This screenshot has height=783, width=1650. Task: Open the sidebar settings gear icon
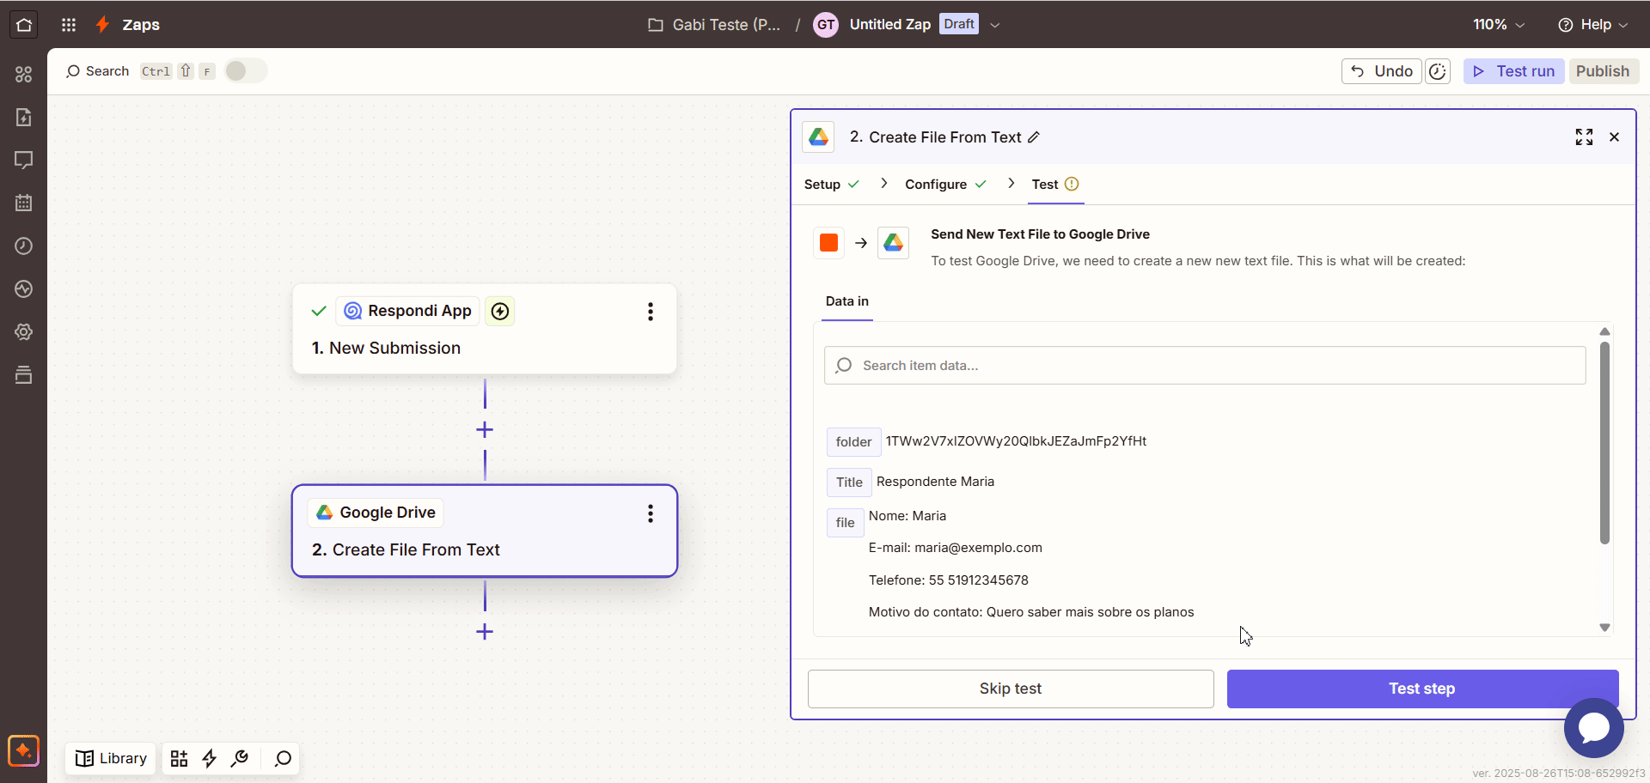click(x=24, y=332)
